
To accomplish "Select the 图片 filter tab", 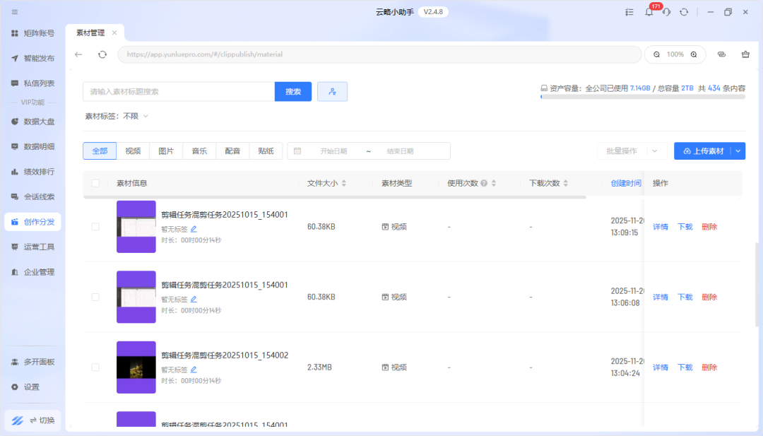I will pyautogui.click(x=166, y=151).
